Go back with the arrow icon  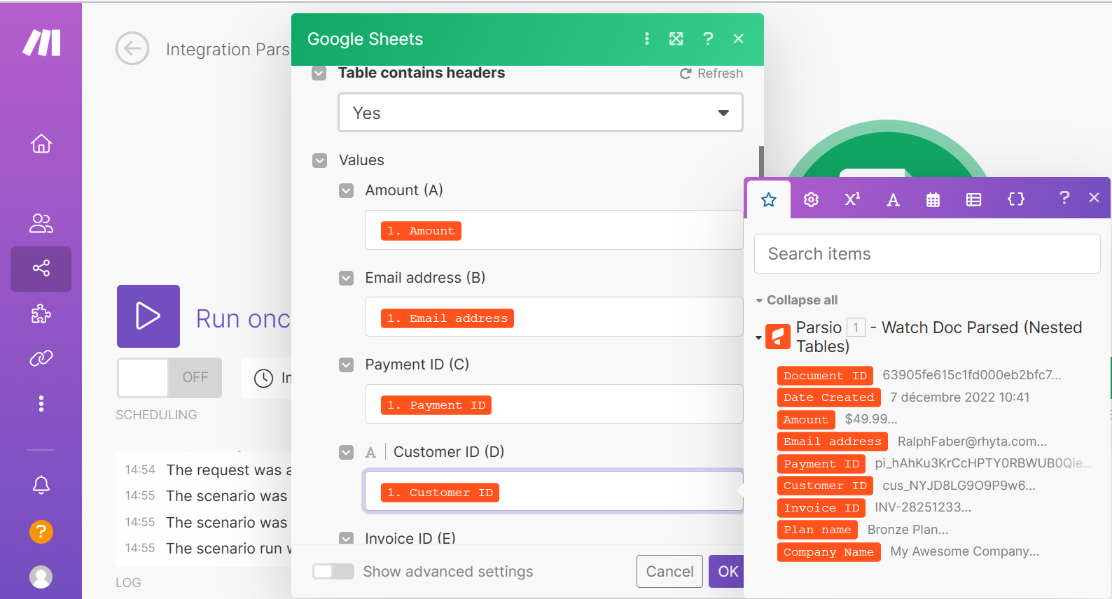[132, 49]
